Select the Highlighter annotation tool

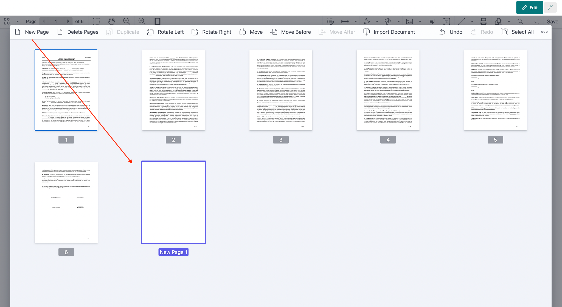(367, 21)
